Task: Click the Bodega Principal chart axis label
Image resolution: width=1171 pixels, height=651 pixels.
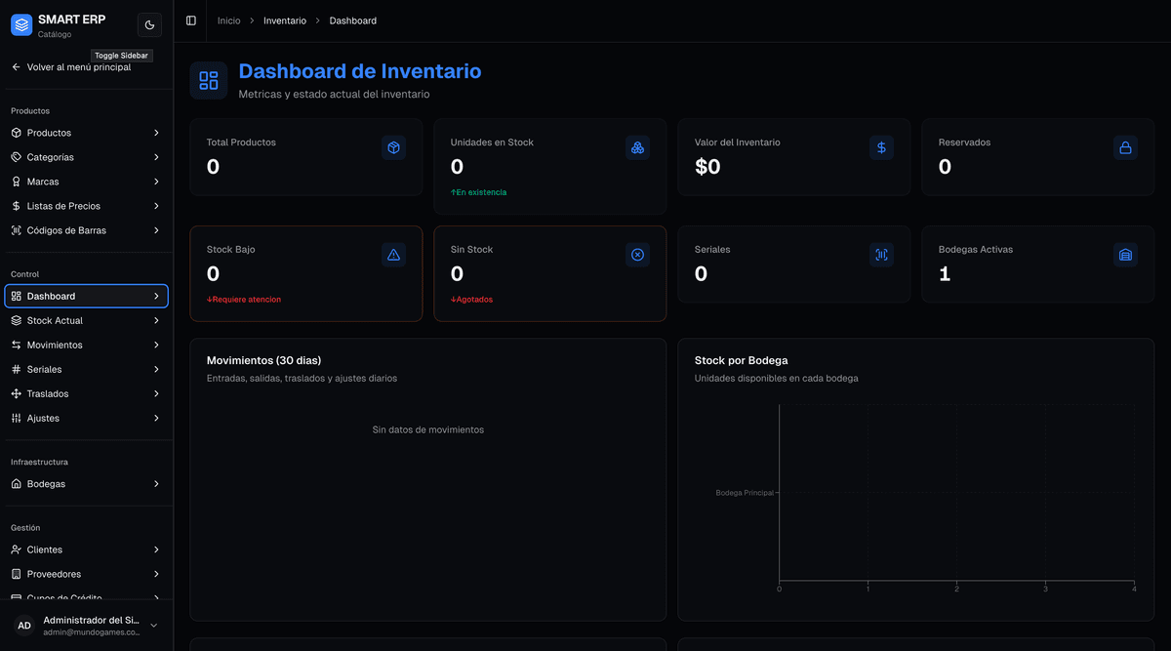Action: pos(744,493)
